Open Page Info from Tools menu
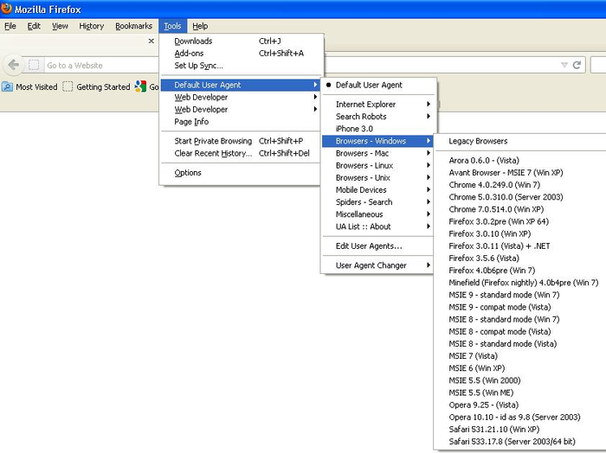This screenshot has height=453, width=606. (x=241, y=122)
